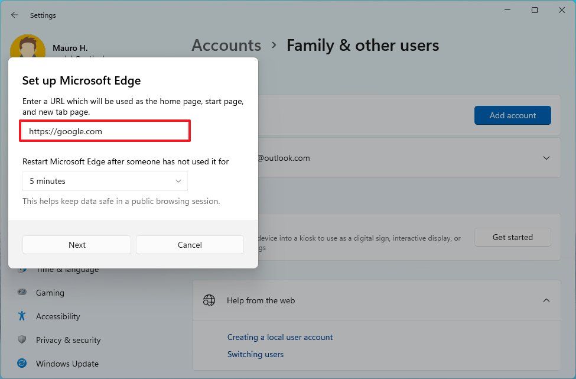Viewport: 576px width, 379px height.
Task: Expand the outlook.com account entry
Action: [x=546, y=158]
